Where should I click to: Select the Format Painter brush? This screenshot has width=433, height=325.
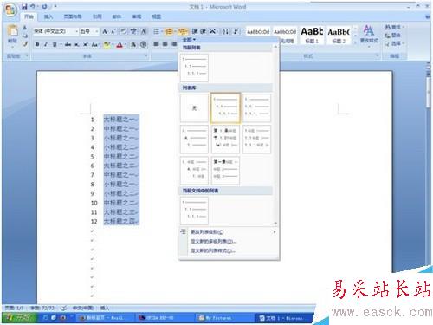pyautogui.click(x=25, y=44)
